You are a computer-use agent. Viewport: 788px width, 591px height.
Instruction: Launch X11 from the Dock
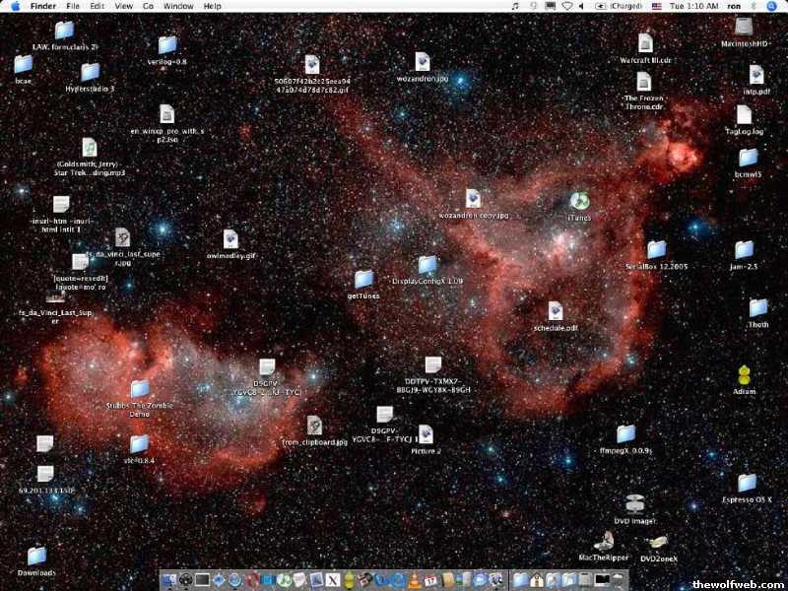point(332,580)
